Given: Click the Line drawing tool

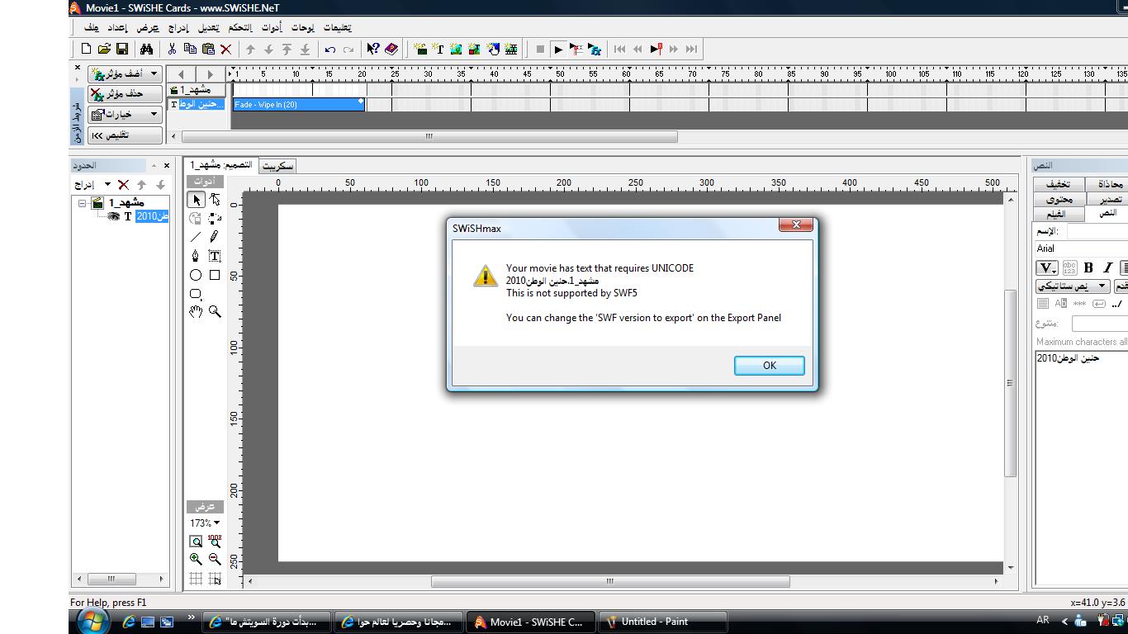Looking at the screenshot, I should click(x=196, y=237).
